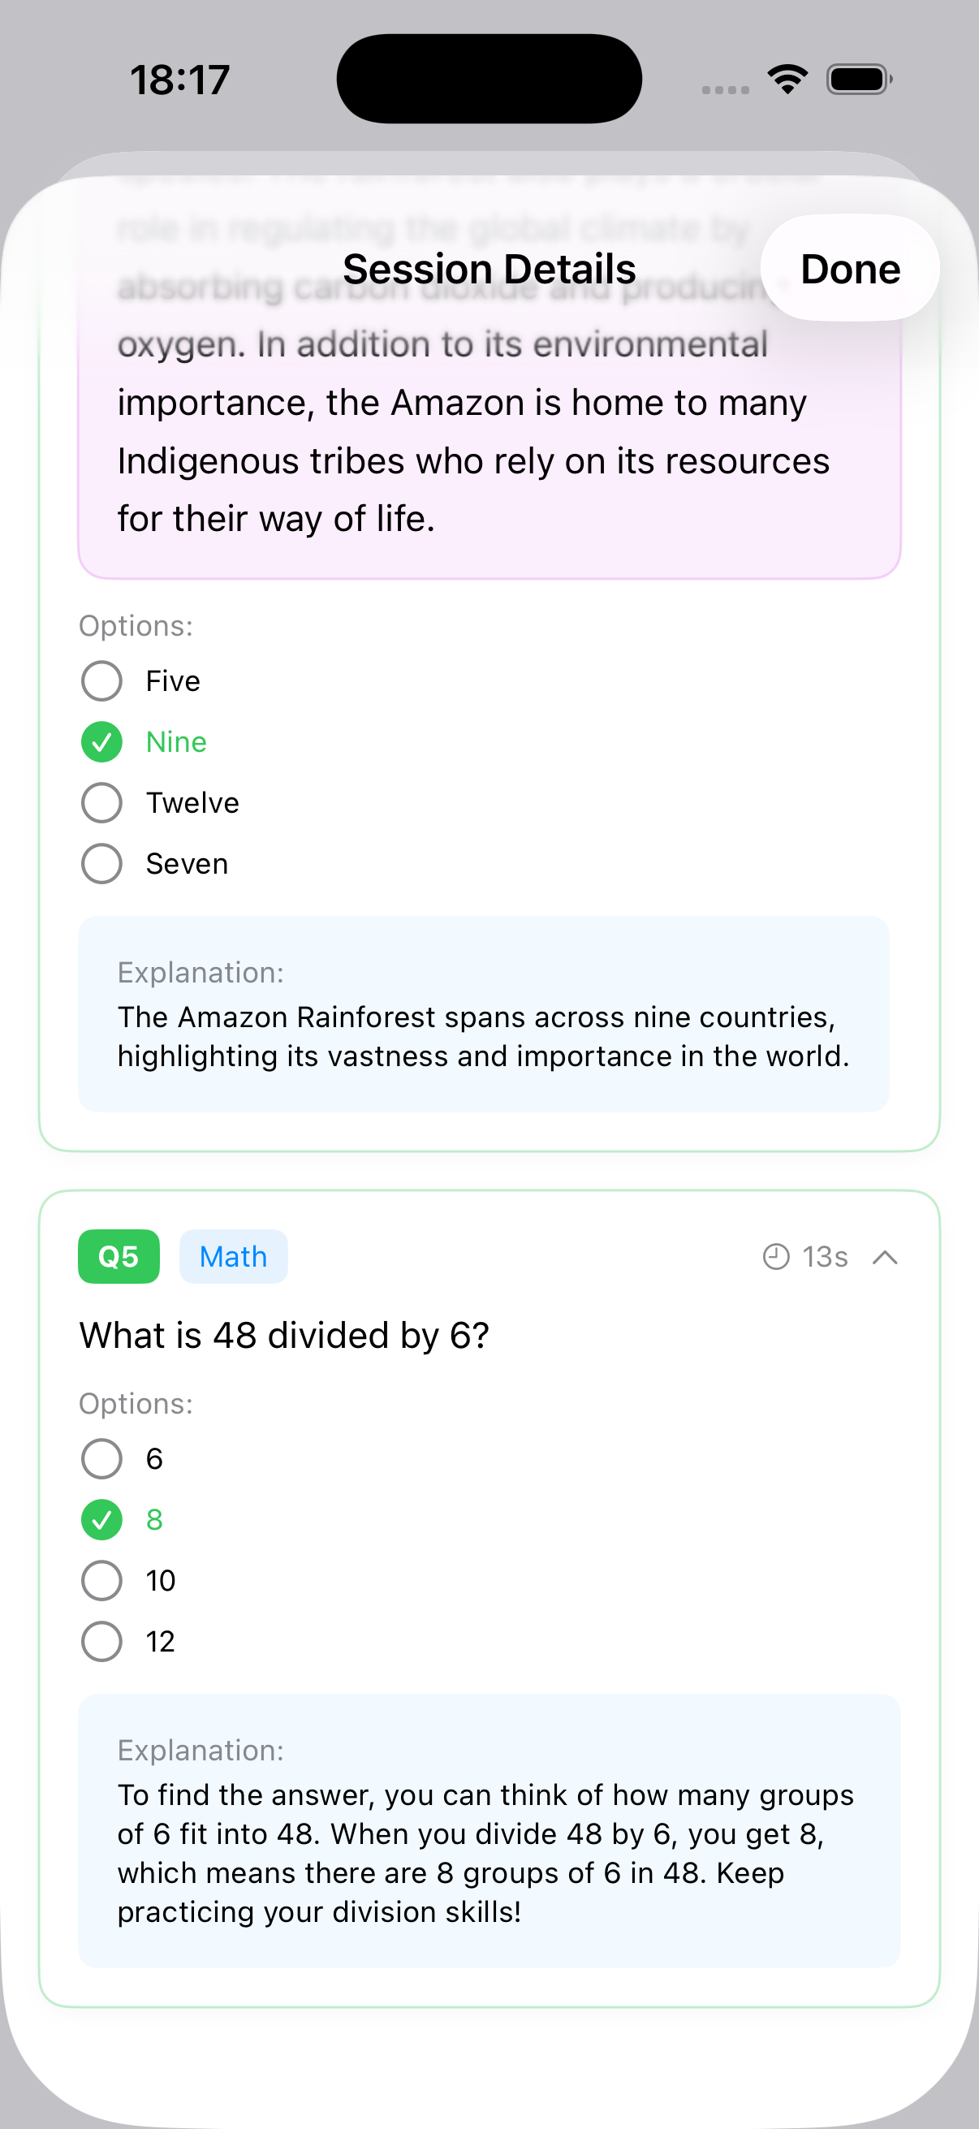Click the Session Details title
This screenshot has height=2129, width=979.
tap(489, 268)
